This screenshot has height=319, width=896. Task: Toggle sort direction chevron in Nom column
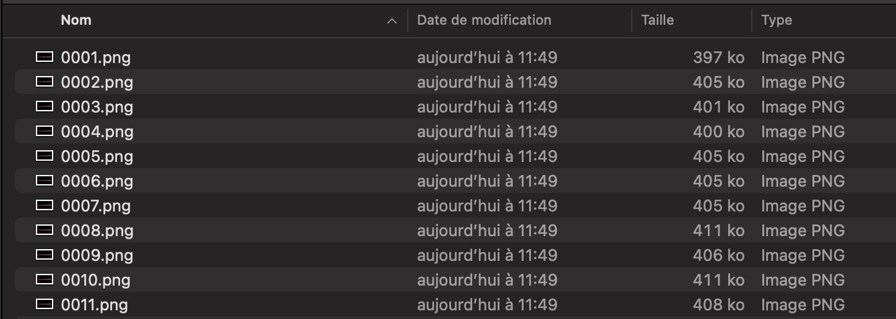pos(392,21)
